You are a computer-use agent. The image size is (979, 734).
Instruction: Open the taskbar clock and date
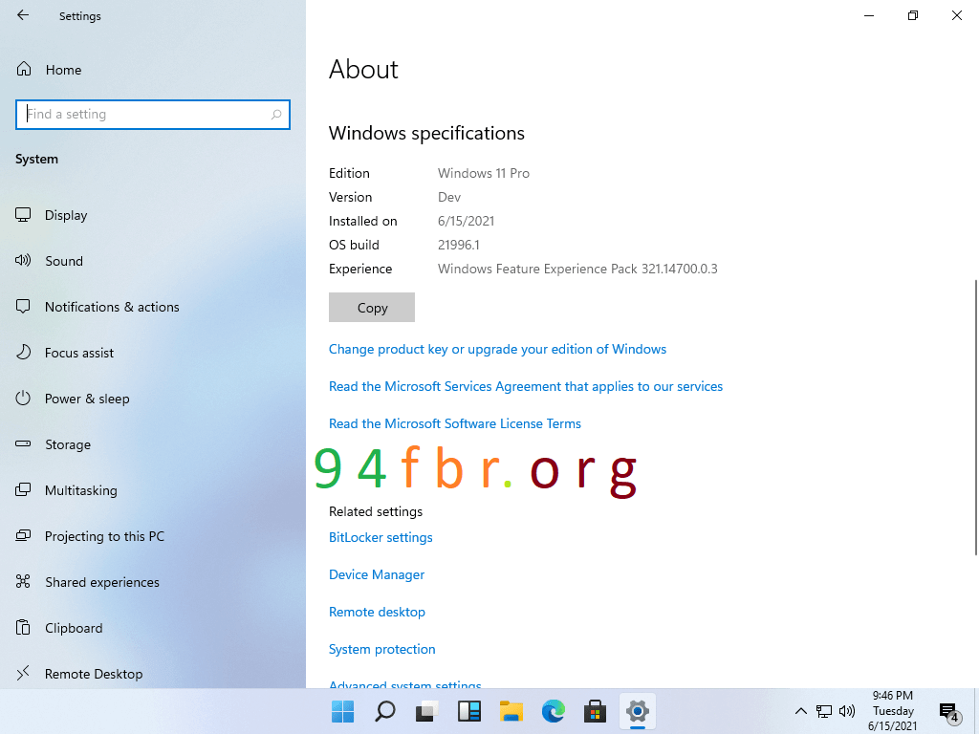tap(892, 711)
